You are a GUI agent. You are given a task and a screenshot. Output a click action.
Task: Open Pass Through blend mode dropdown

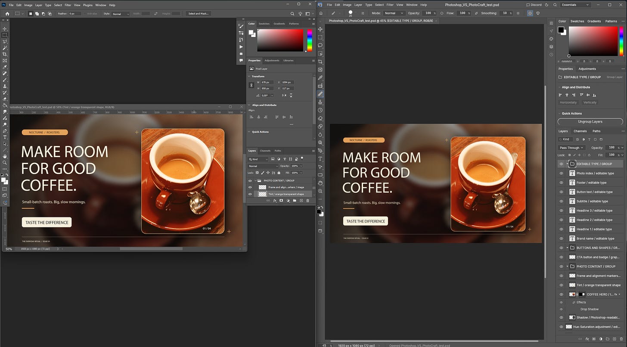point(571,148)
